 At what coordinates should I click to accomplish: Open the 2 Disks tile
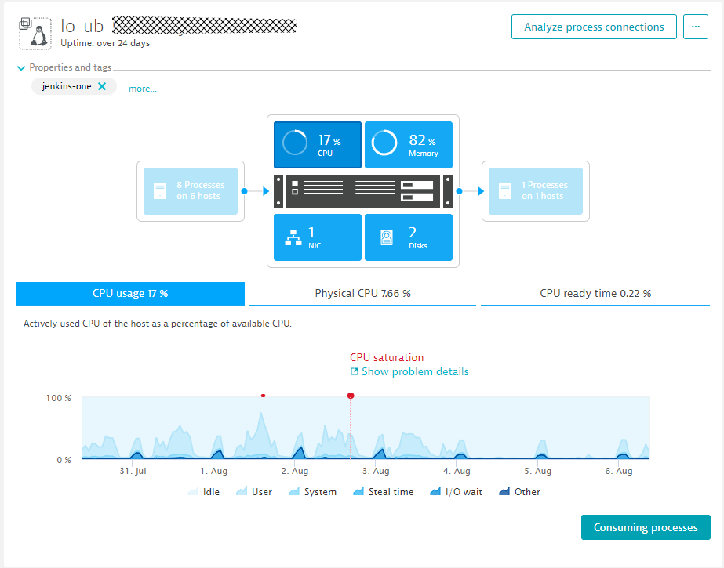[x=408, y=237]
